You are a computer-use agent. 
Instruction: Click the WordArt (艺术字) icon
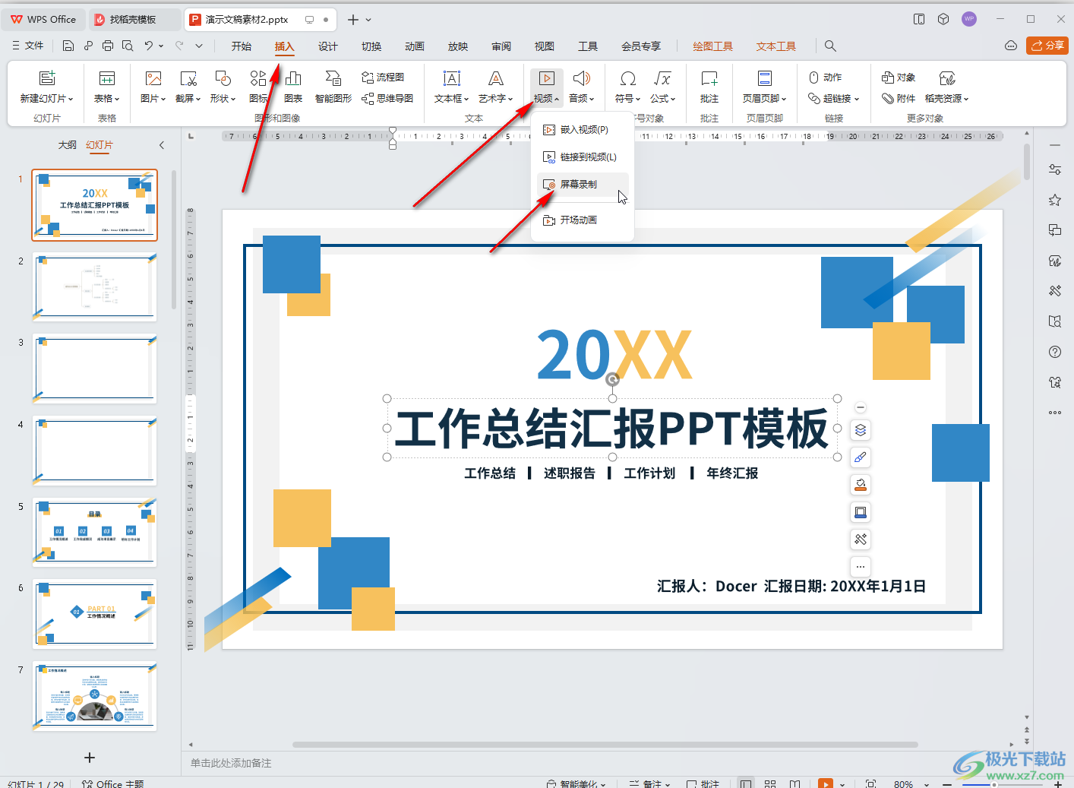click(x=496, y=78)
